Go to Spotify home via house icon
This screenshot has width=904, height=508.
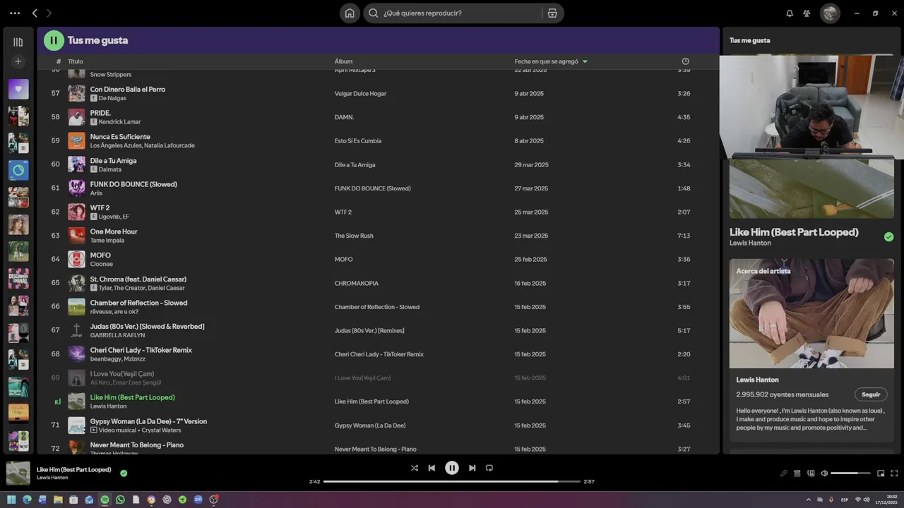point(350,13)
